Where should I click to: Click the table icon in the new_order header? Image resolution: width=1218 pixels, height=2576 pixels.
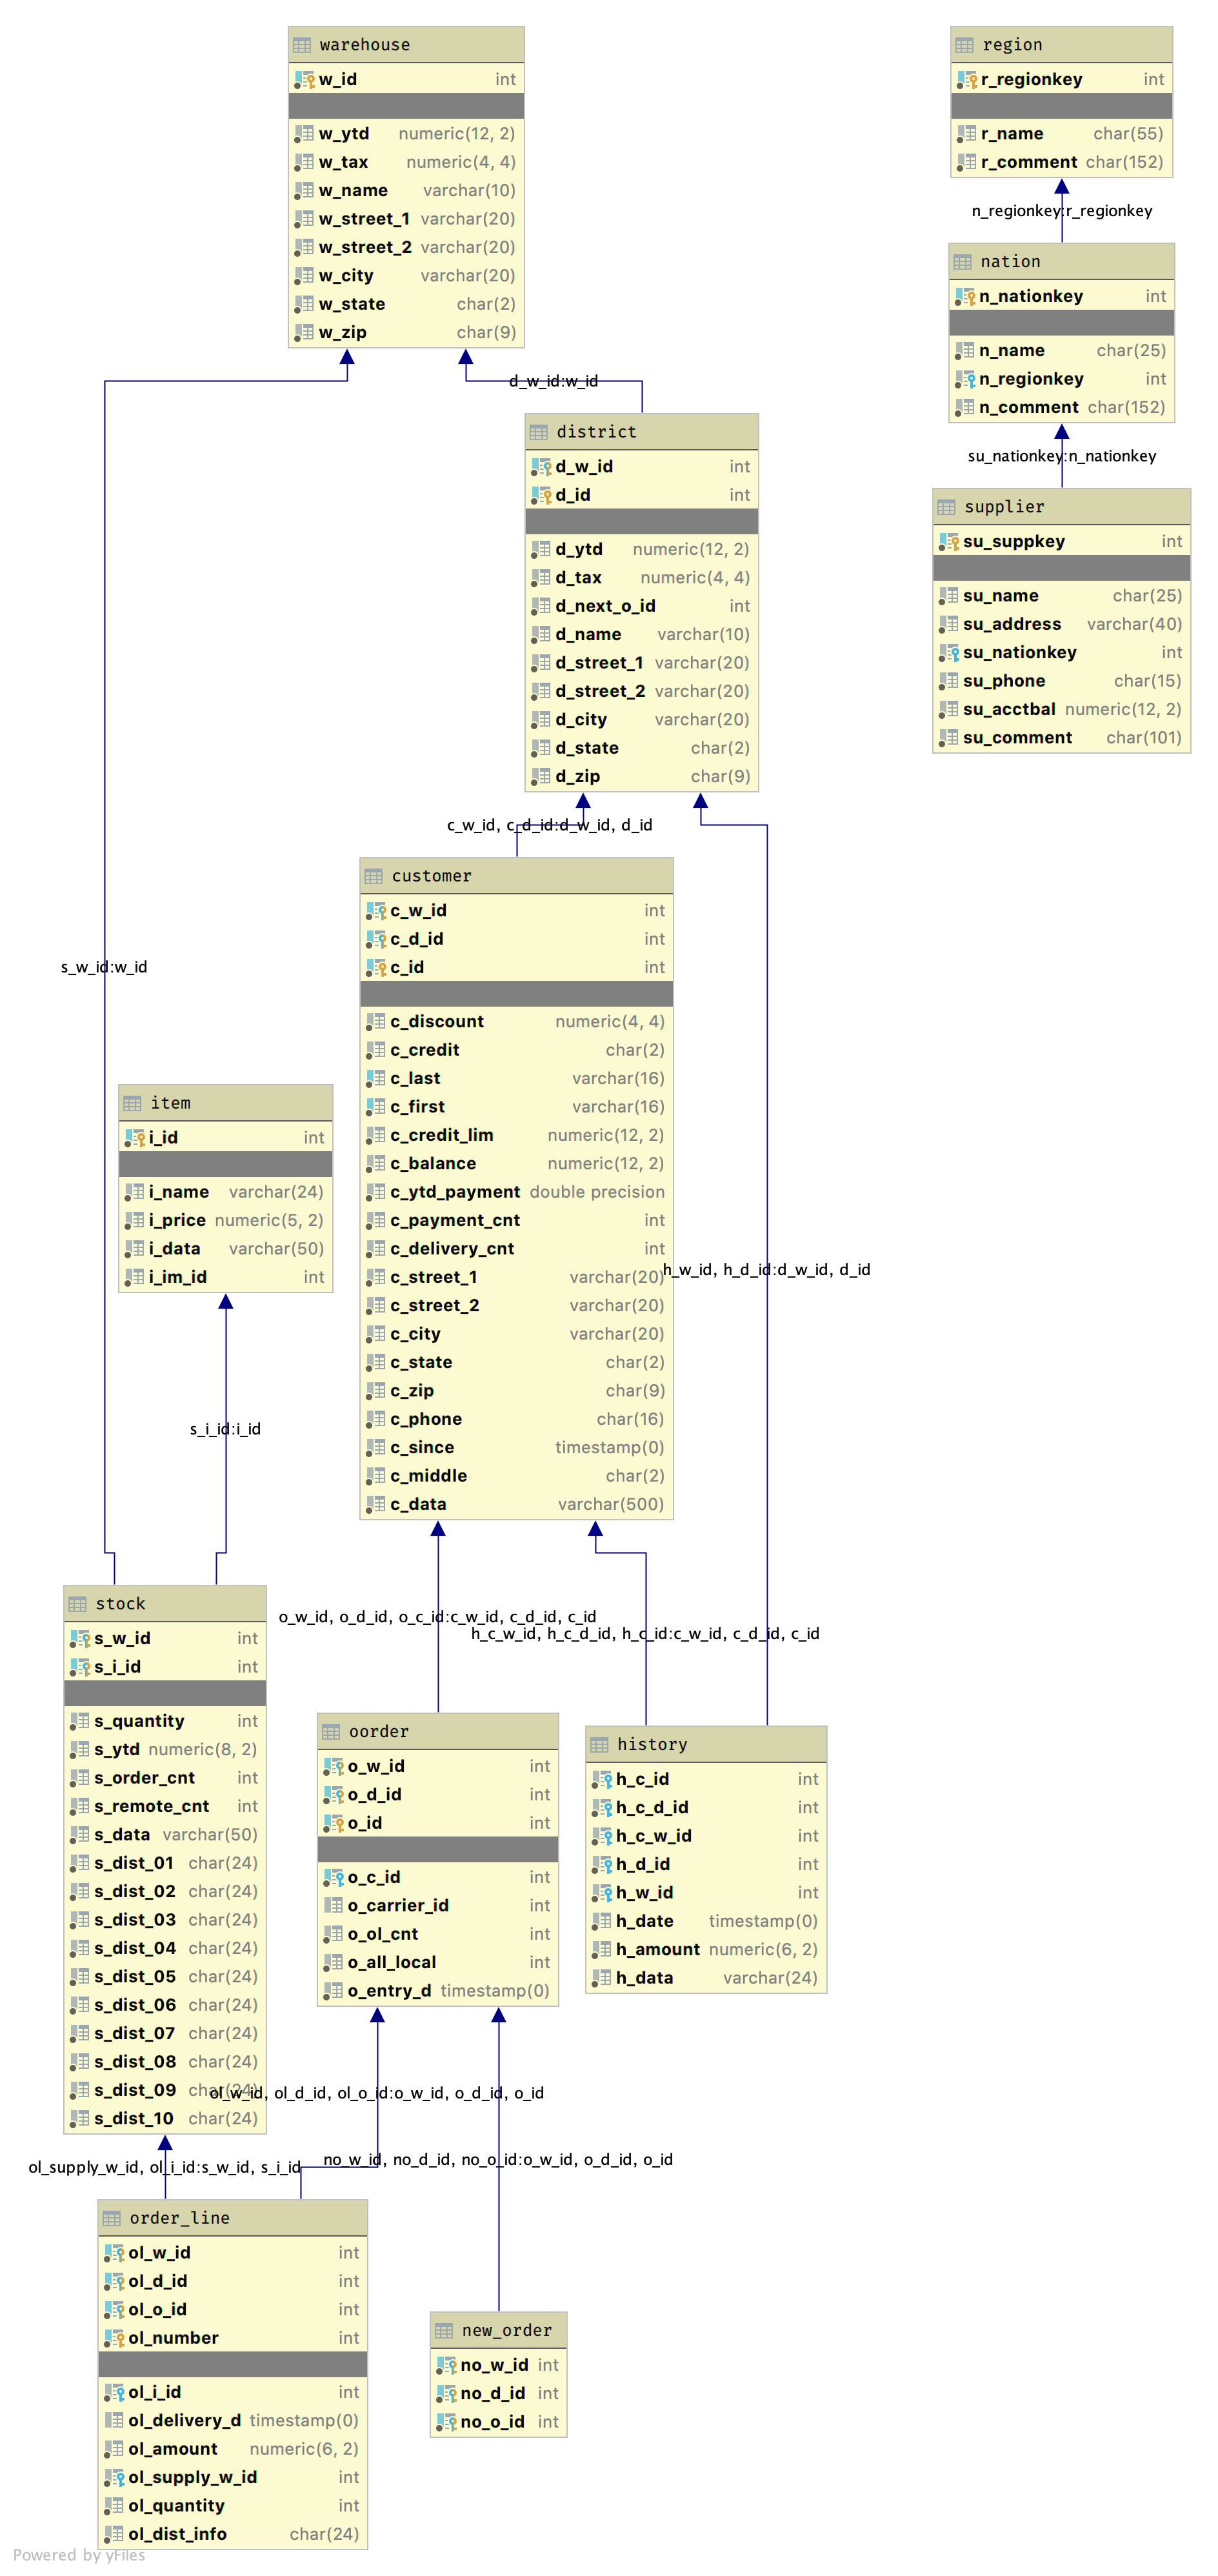pos(444,2331)
